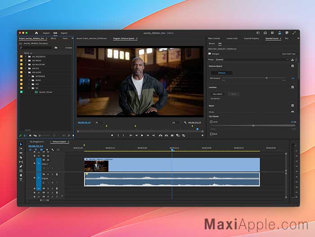Open the Fit zoom level dropdown
Image resolution: width=315 pixels, height=237 pixels.
[100, 123]
